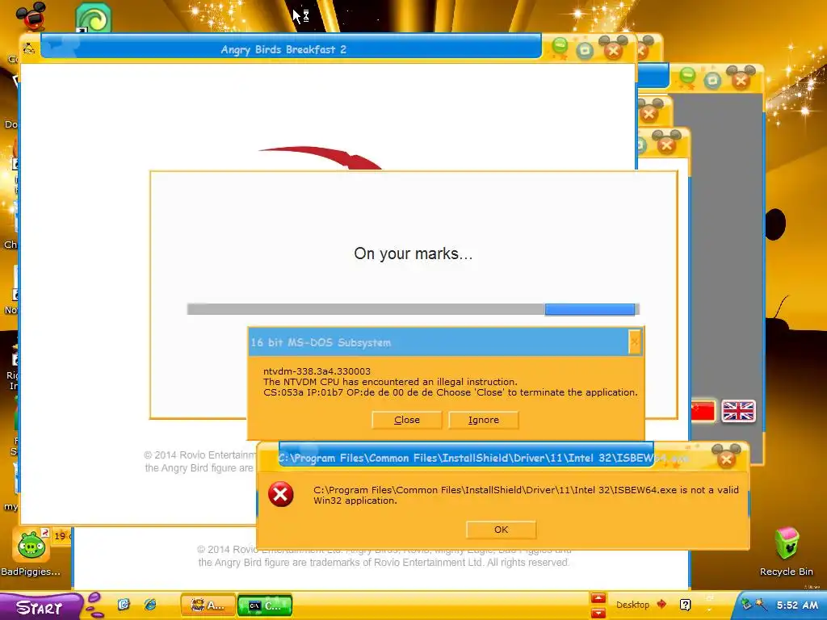Click the 16 bit MS-DOS Subsystem title bar

coord(439,342)
